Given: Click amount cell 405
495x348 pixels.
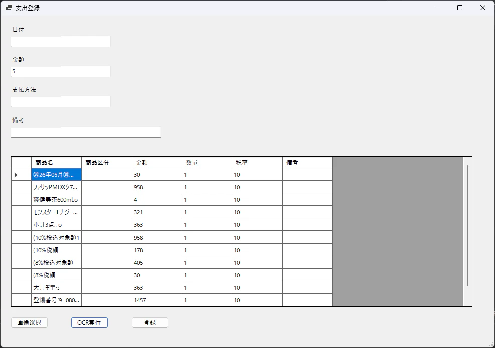Looking at the screenshot, I should point(157,263).
